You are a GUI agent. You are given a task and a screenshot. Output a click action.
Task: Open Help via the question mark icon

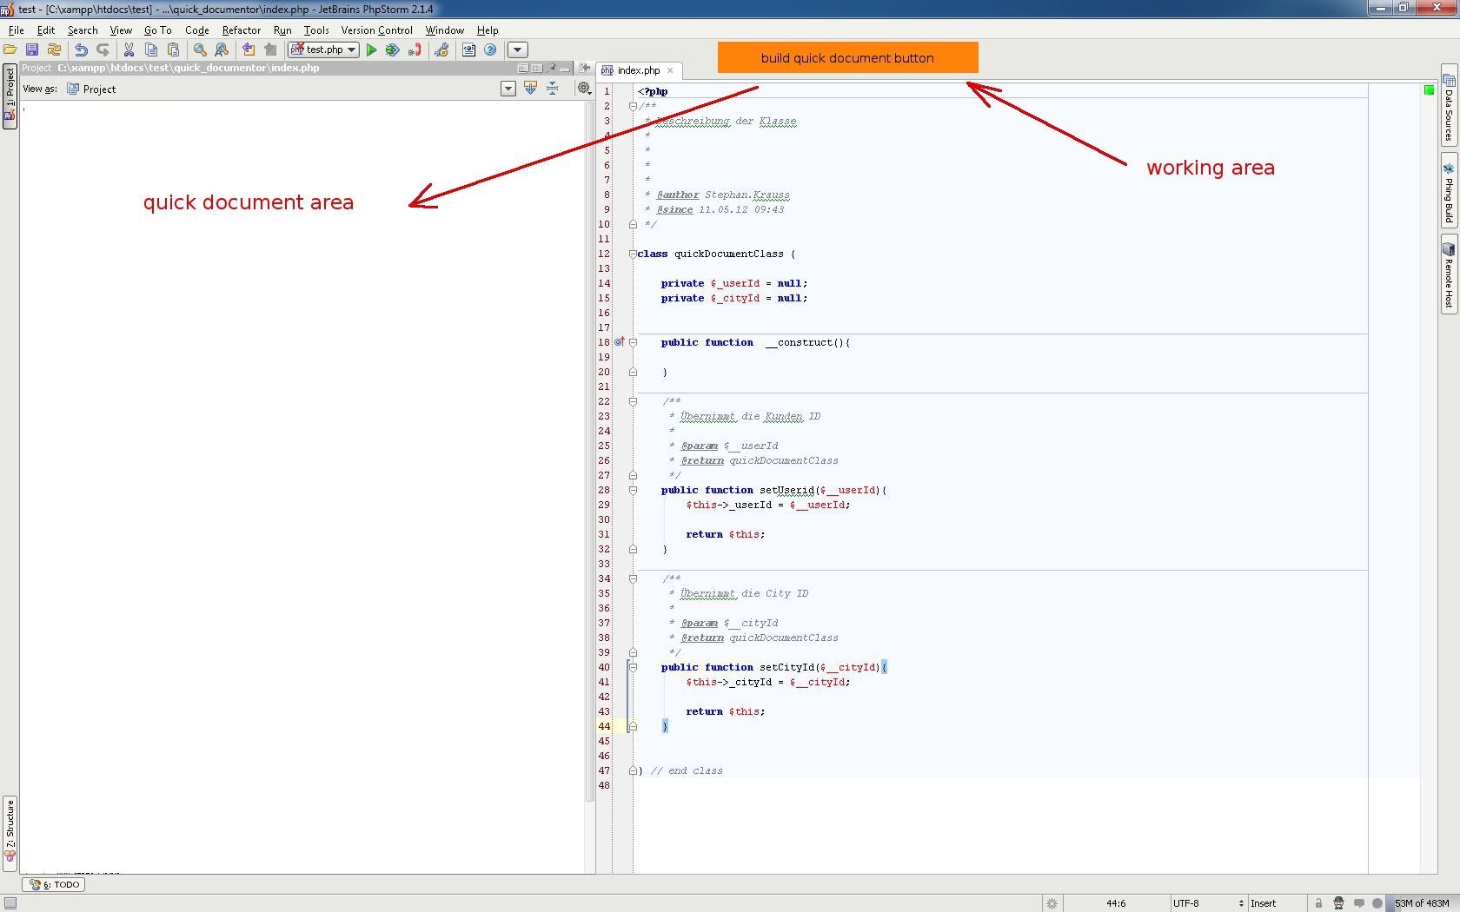pos(490,50)
